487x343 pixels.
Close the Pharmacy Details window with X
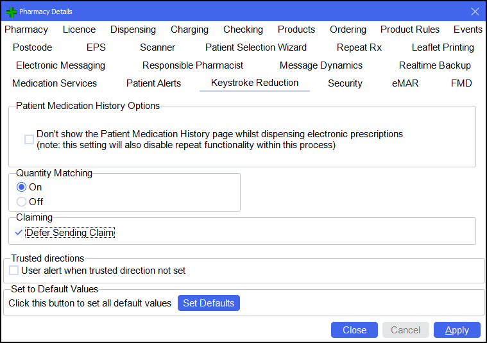pyautogui.click(x=475, y=12)
